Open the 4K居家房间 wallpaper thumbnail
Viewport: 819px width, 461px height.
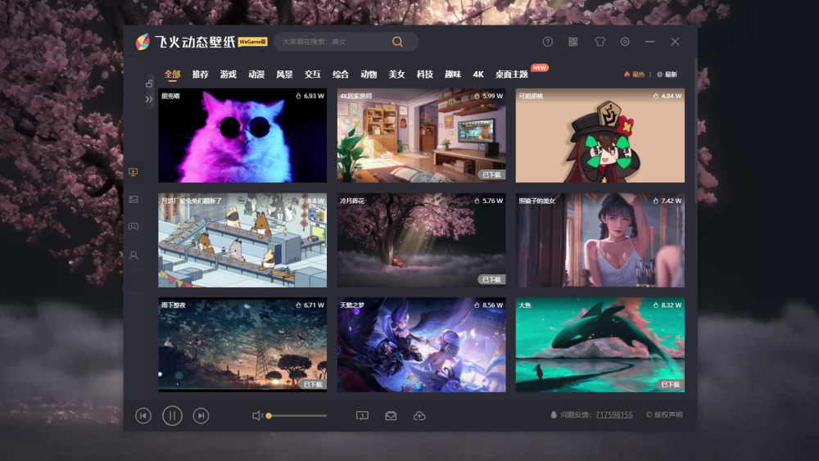click(422, 136)
